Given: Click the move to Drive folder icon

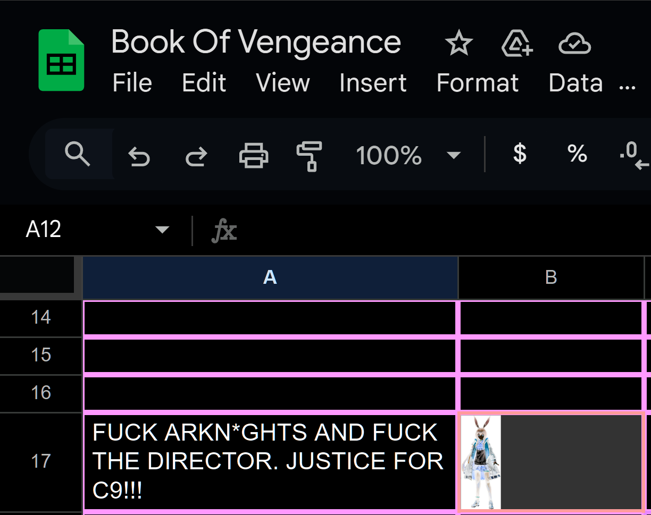Looking at the screenshot, I should click(x=518, y=43).
